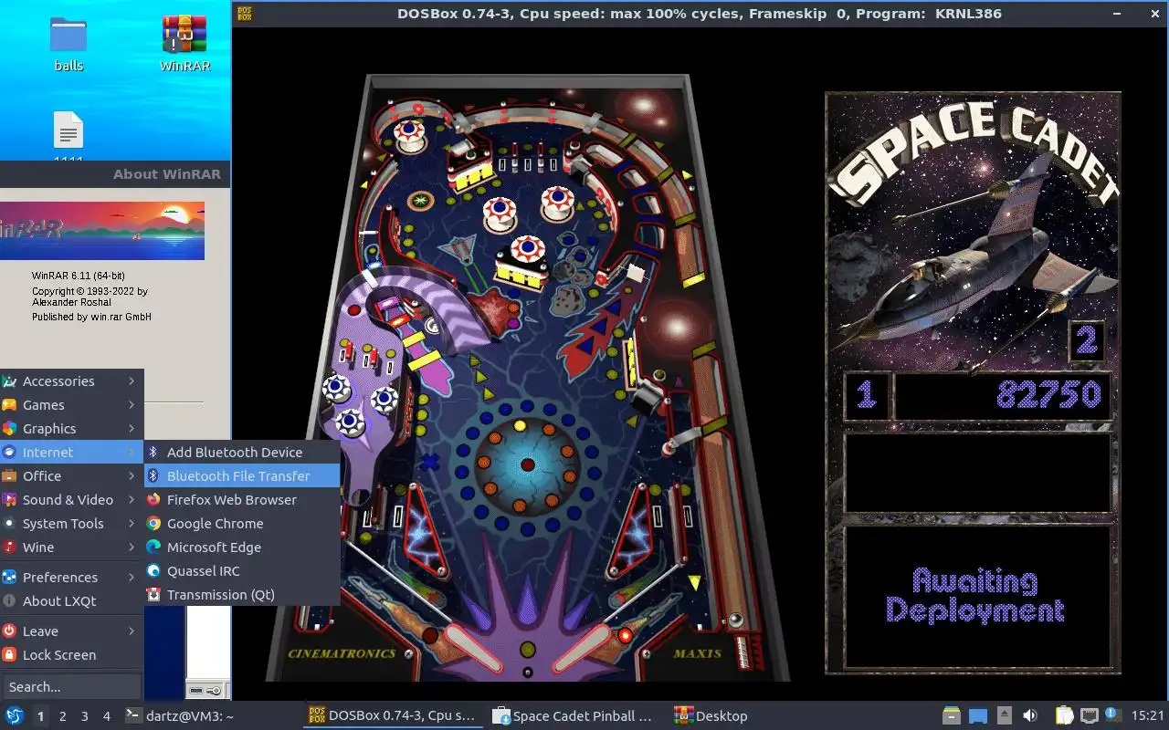Click the Games category icon
The image size is (1169, 730).
point(9,405)
